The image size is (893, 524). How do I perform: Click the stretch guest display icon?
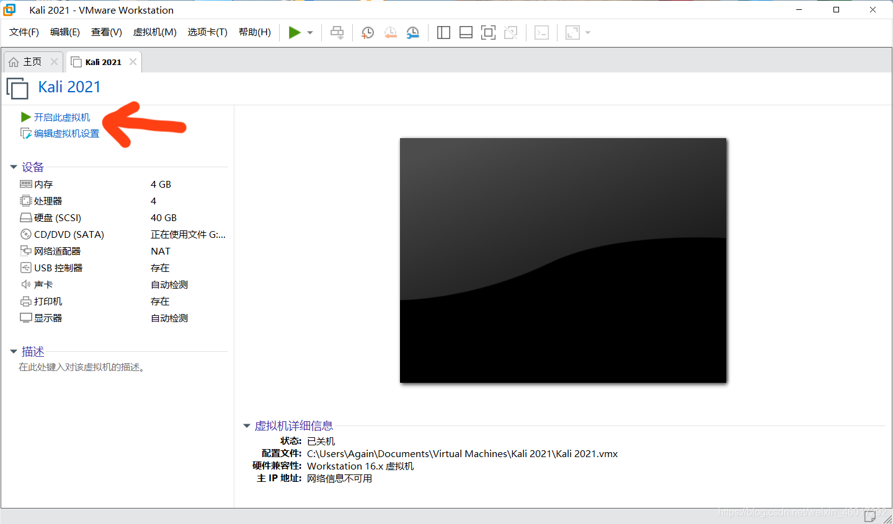[572, 33]
